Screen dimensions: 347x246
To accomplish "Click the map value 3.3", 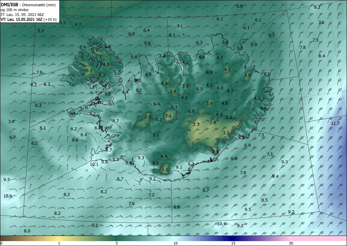I will pyautogui.click(x=164, y=170).
